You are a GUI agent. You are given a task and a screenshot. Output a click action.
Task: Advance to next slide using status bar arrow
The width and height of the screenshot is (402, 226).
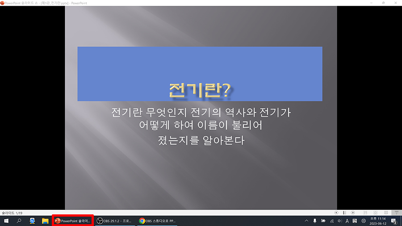(x=353, y=213)
